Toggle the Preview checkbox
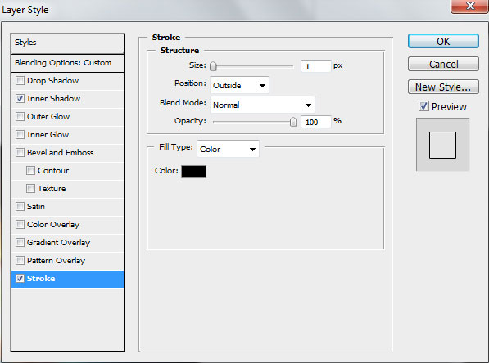489x363 pixels. click(423, 106)
